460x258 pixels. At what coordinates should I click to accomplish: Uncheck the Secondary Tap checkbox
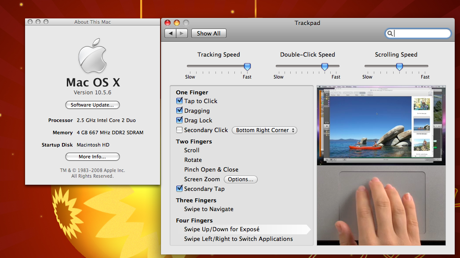pos(179,189)
